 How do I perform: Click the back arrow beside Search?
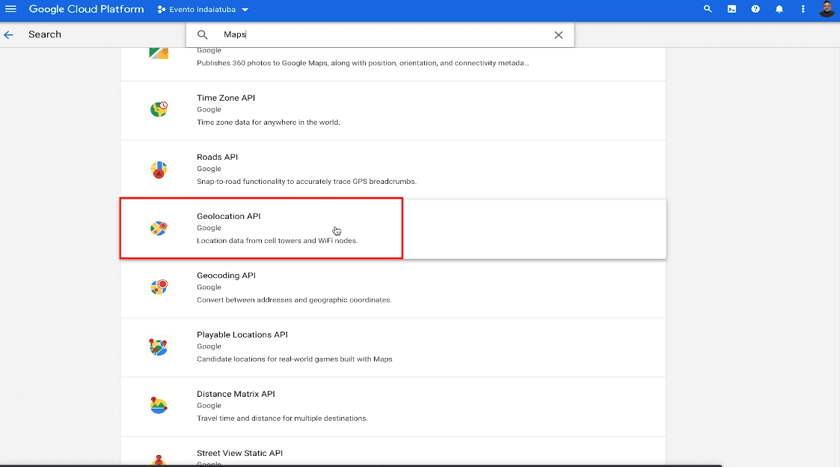pos(9,34)
